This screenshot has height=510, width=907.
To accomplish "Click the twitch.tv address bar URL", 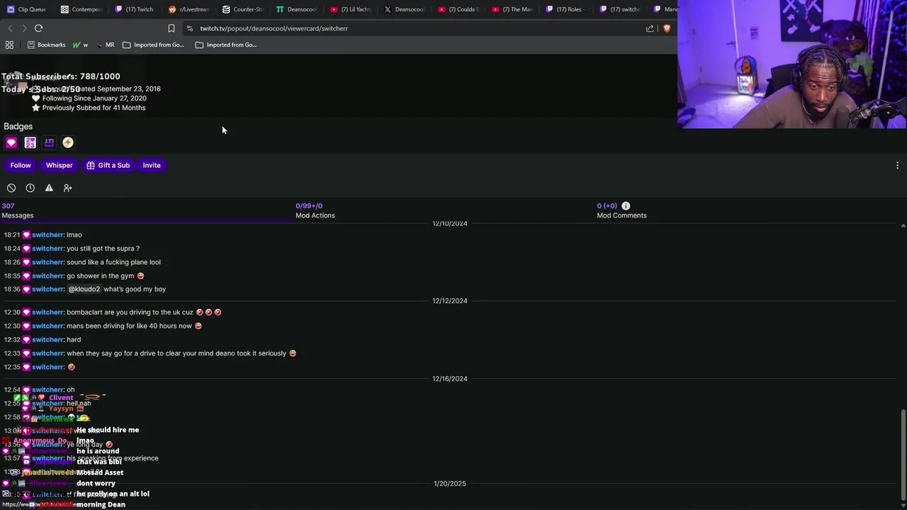I will point(274,28).
